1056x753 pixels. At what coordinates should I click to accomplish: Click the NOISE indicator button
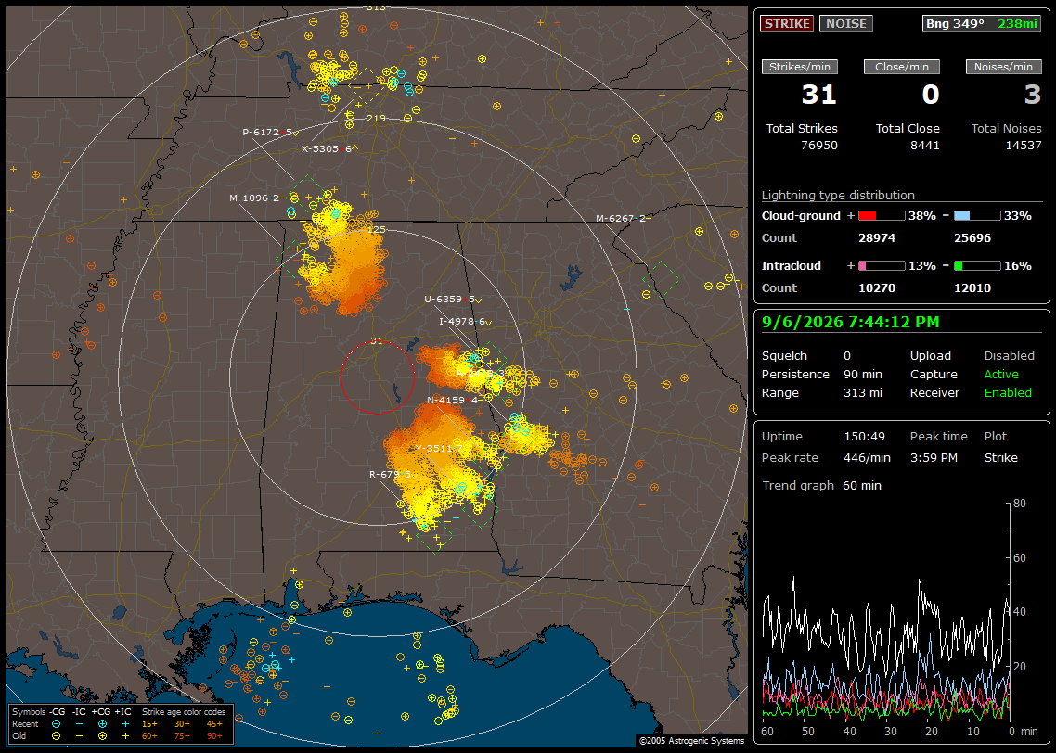(x=846, y=23)
